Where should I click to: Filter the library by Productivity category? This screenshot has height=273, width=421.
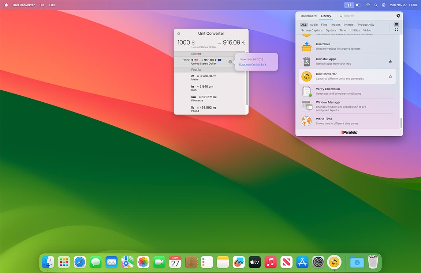point(366,25)
